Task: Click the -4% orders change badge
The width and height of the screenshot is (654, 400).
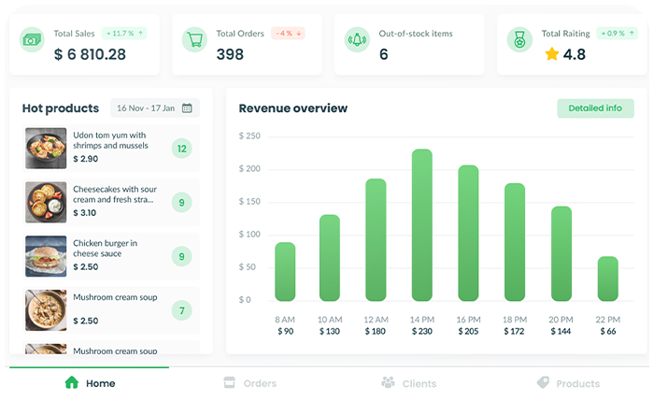Action: [x=288, y=34]
